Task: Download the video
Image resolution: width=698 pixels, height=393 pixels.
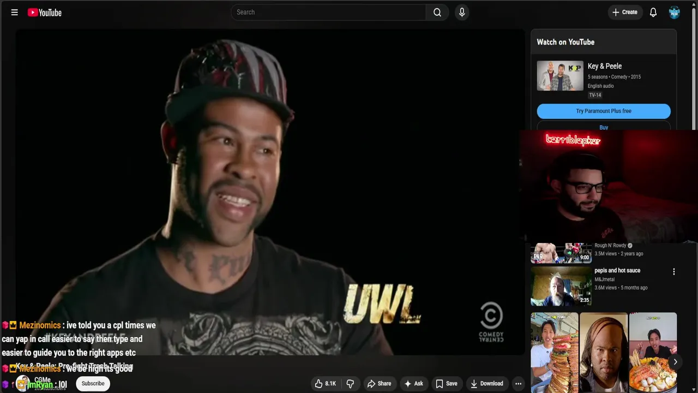Action: (x=487, y=384)
